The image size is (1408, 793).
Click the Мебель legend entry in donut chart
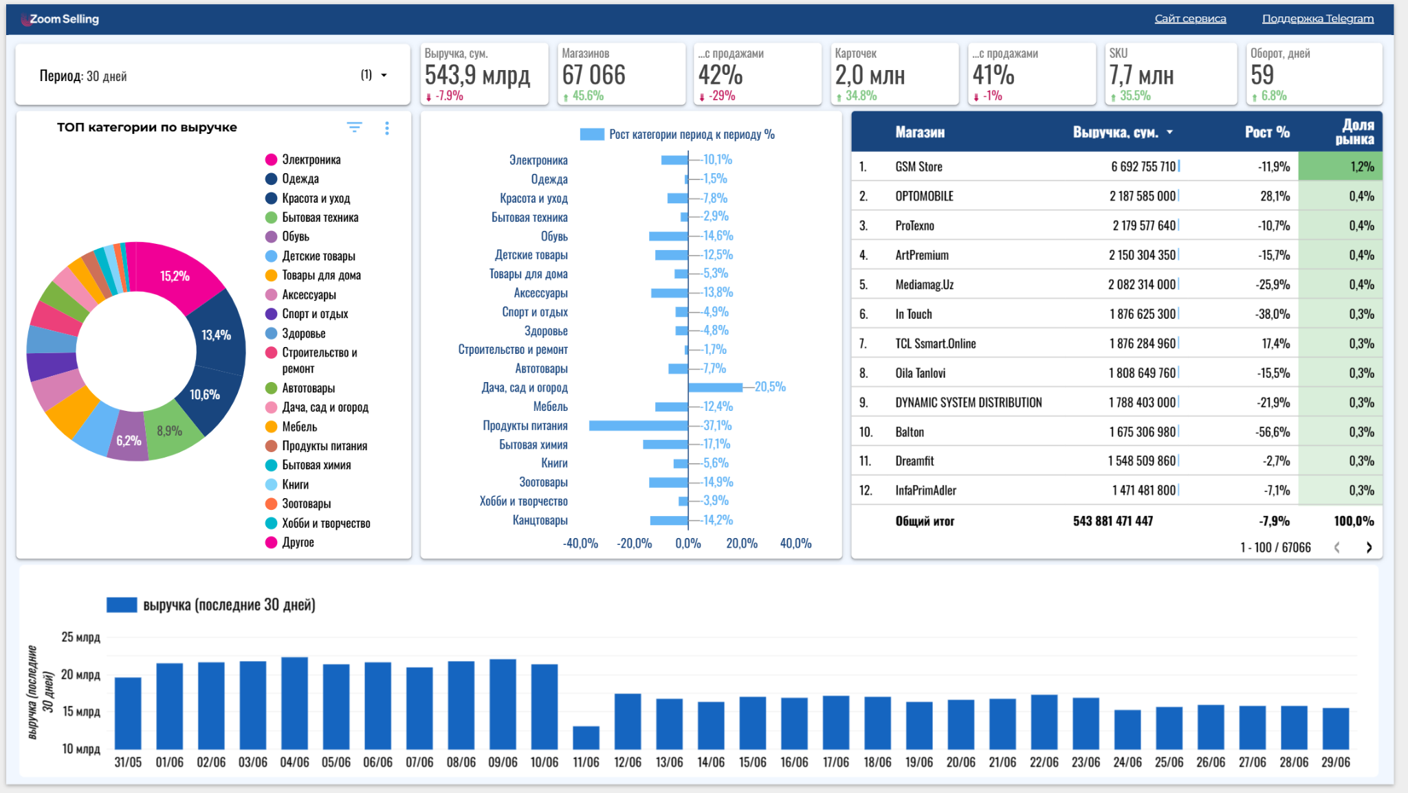[x=291, y=427]
